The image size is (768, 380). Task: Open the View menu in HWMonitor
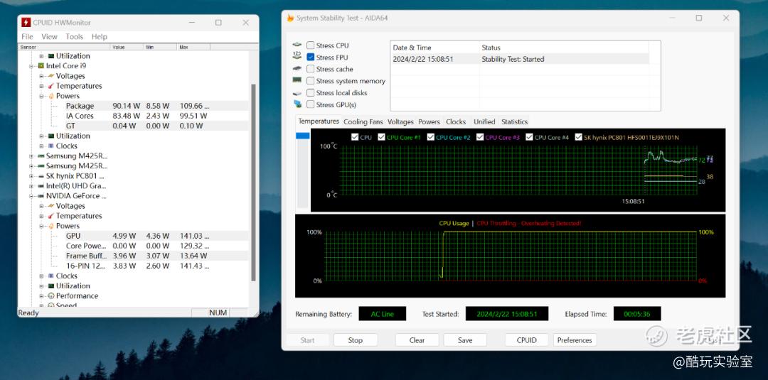[49, 37]
